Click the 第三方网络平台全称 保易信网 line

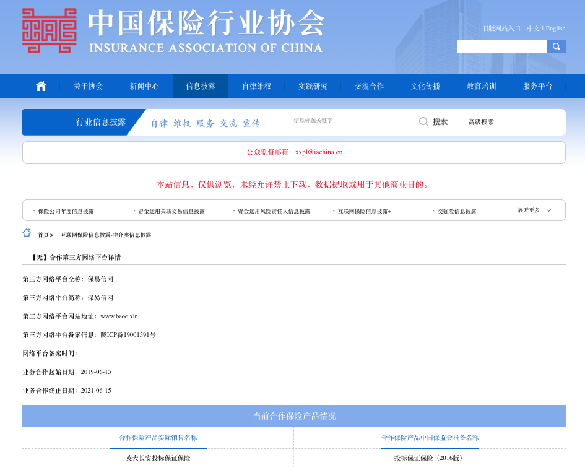[x=68, y=279]
